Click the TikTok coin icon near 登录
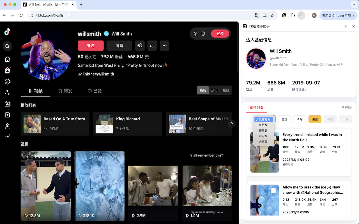The width and height of the screenshot is (359, 224). [x=196, y=34]
